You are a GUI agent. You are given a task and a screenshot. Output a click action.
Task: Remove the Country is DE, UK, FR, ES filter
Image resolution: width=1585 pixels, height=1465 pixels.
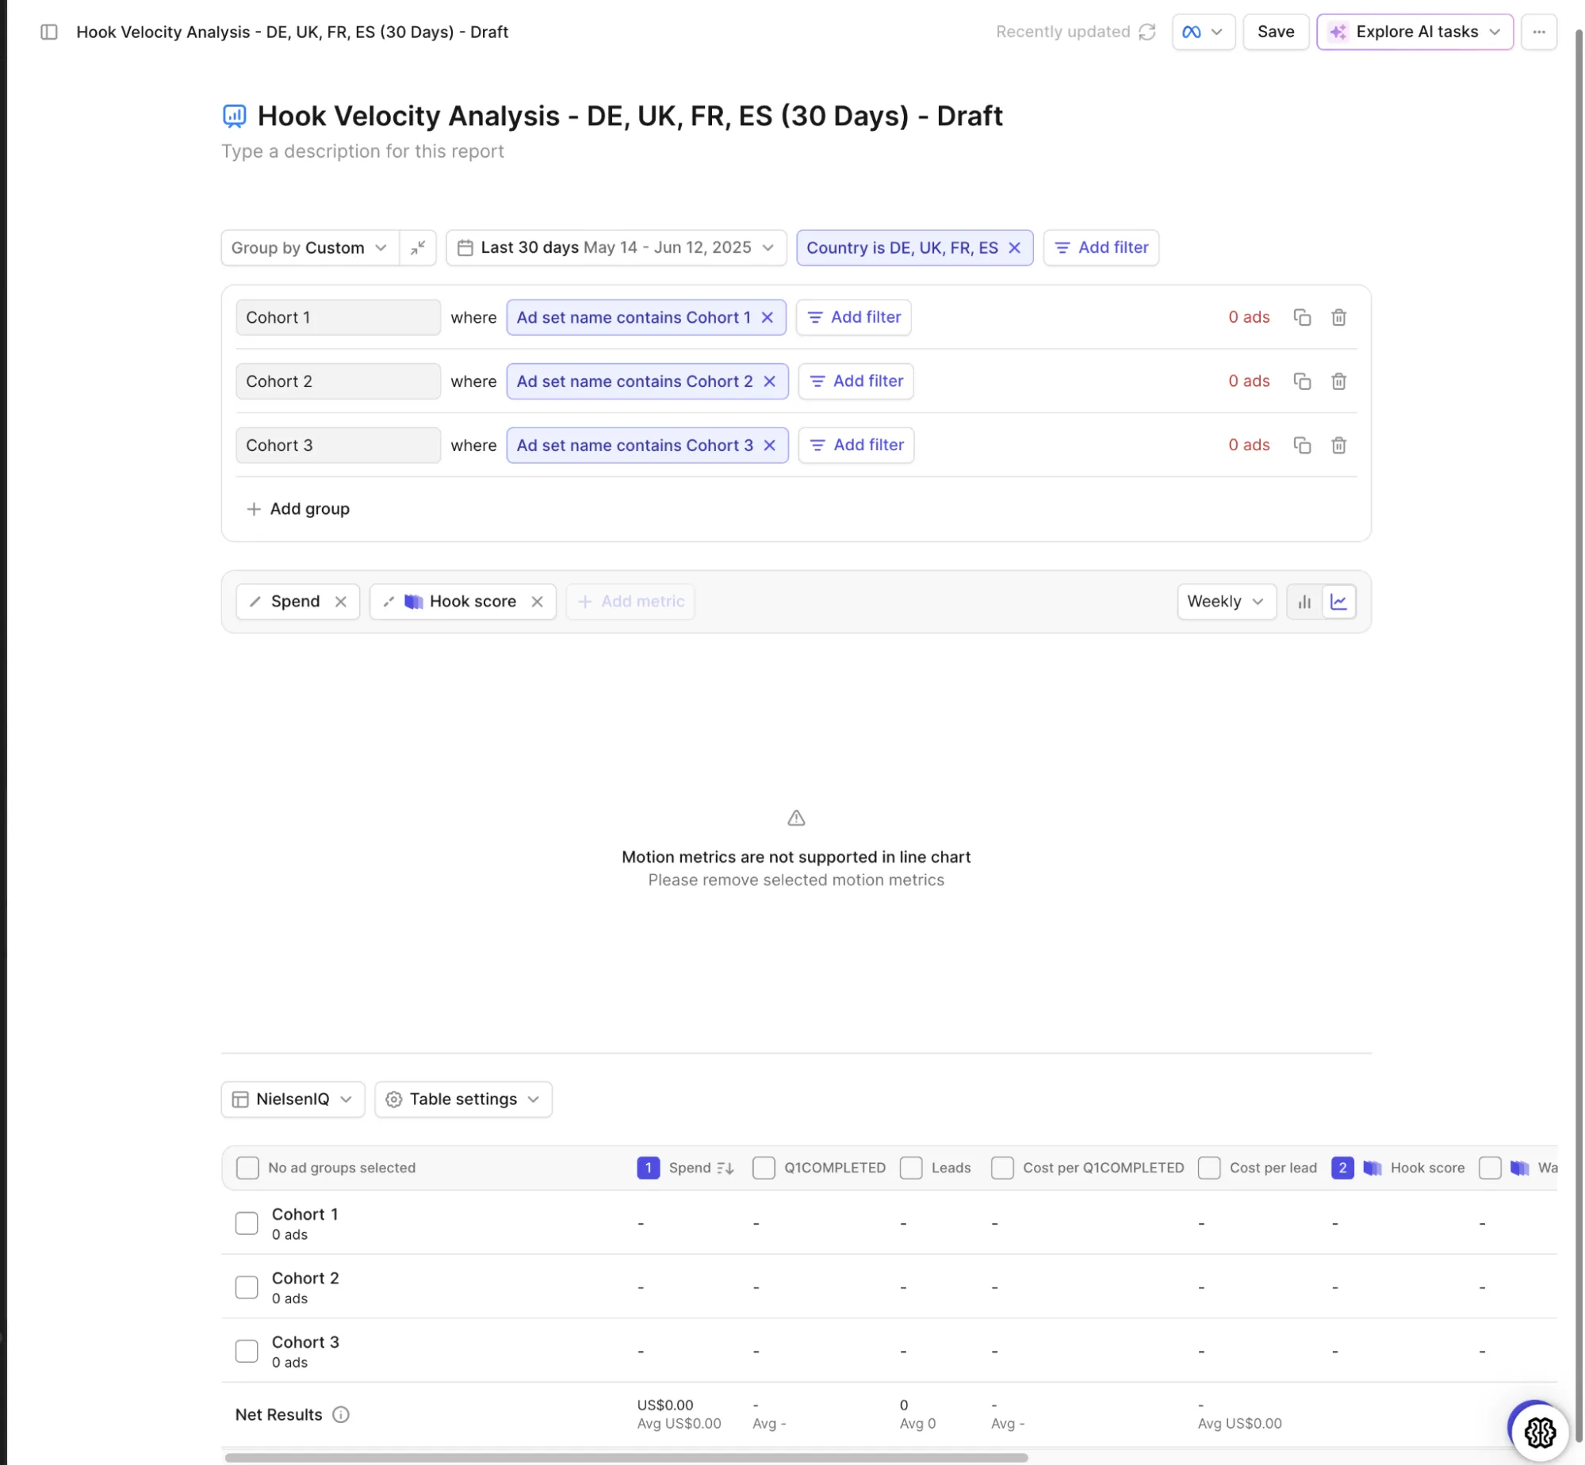[x=1013, y=247]
